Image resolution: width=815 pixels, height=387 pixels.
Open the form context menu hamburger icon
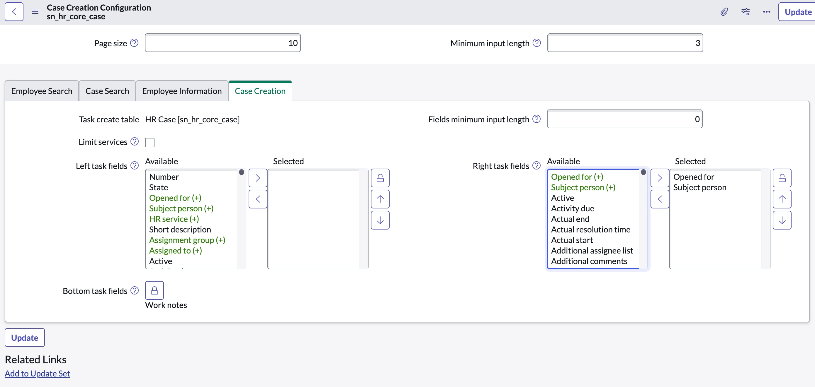[35, 12]
